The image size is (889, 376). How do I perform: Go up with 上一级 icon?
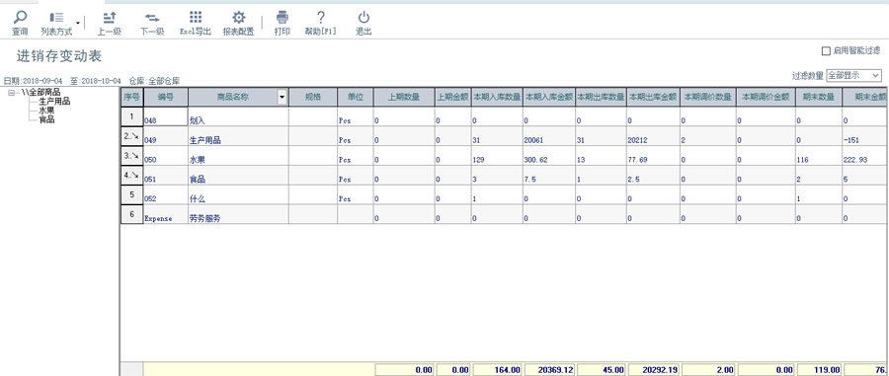point(110,18)
